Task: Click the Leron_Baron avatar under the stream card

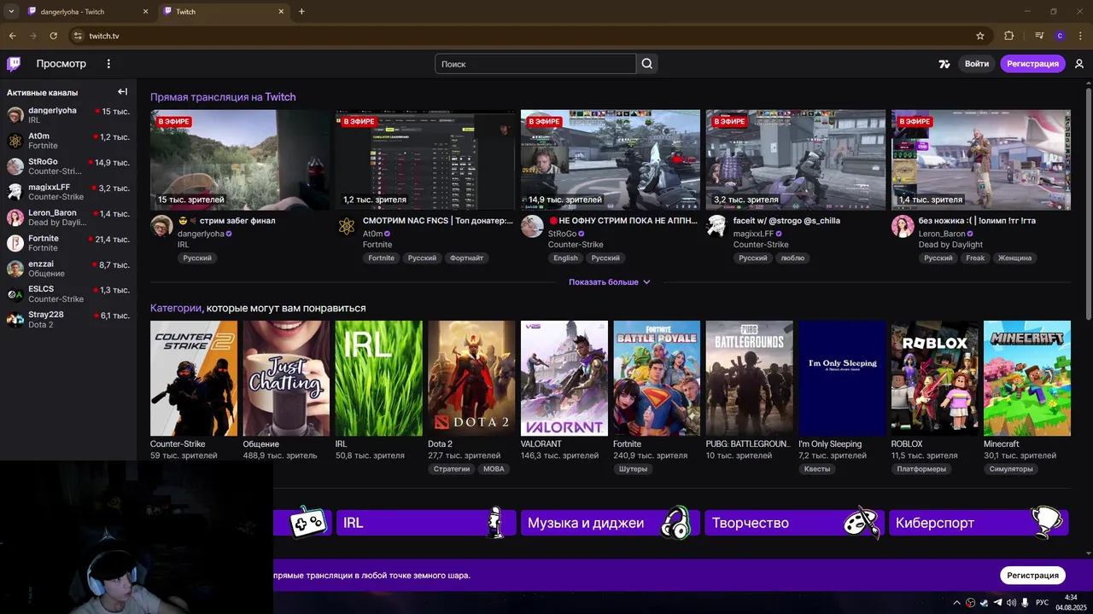Action: click(x=903, y=226)
